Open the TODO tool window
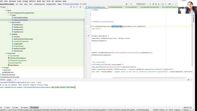 7,108
